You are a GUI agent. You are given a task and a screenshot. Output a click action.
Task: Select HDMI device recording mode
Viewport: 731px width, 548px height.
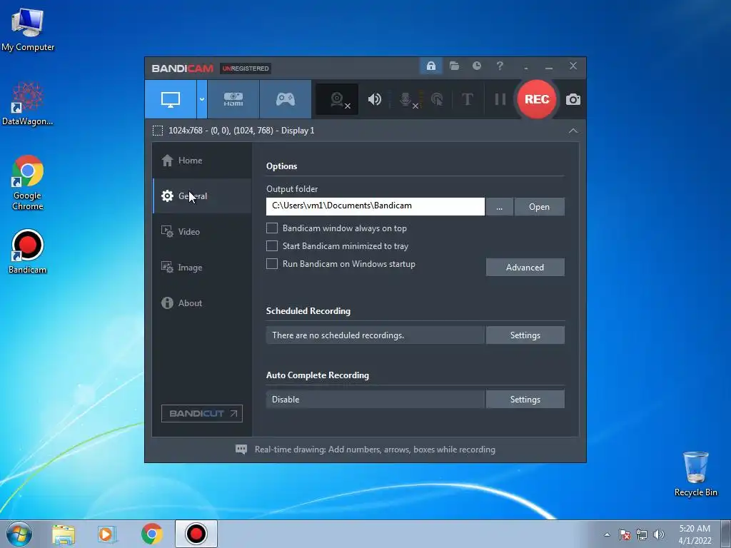pos(233,99)
